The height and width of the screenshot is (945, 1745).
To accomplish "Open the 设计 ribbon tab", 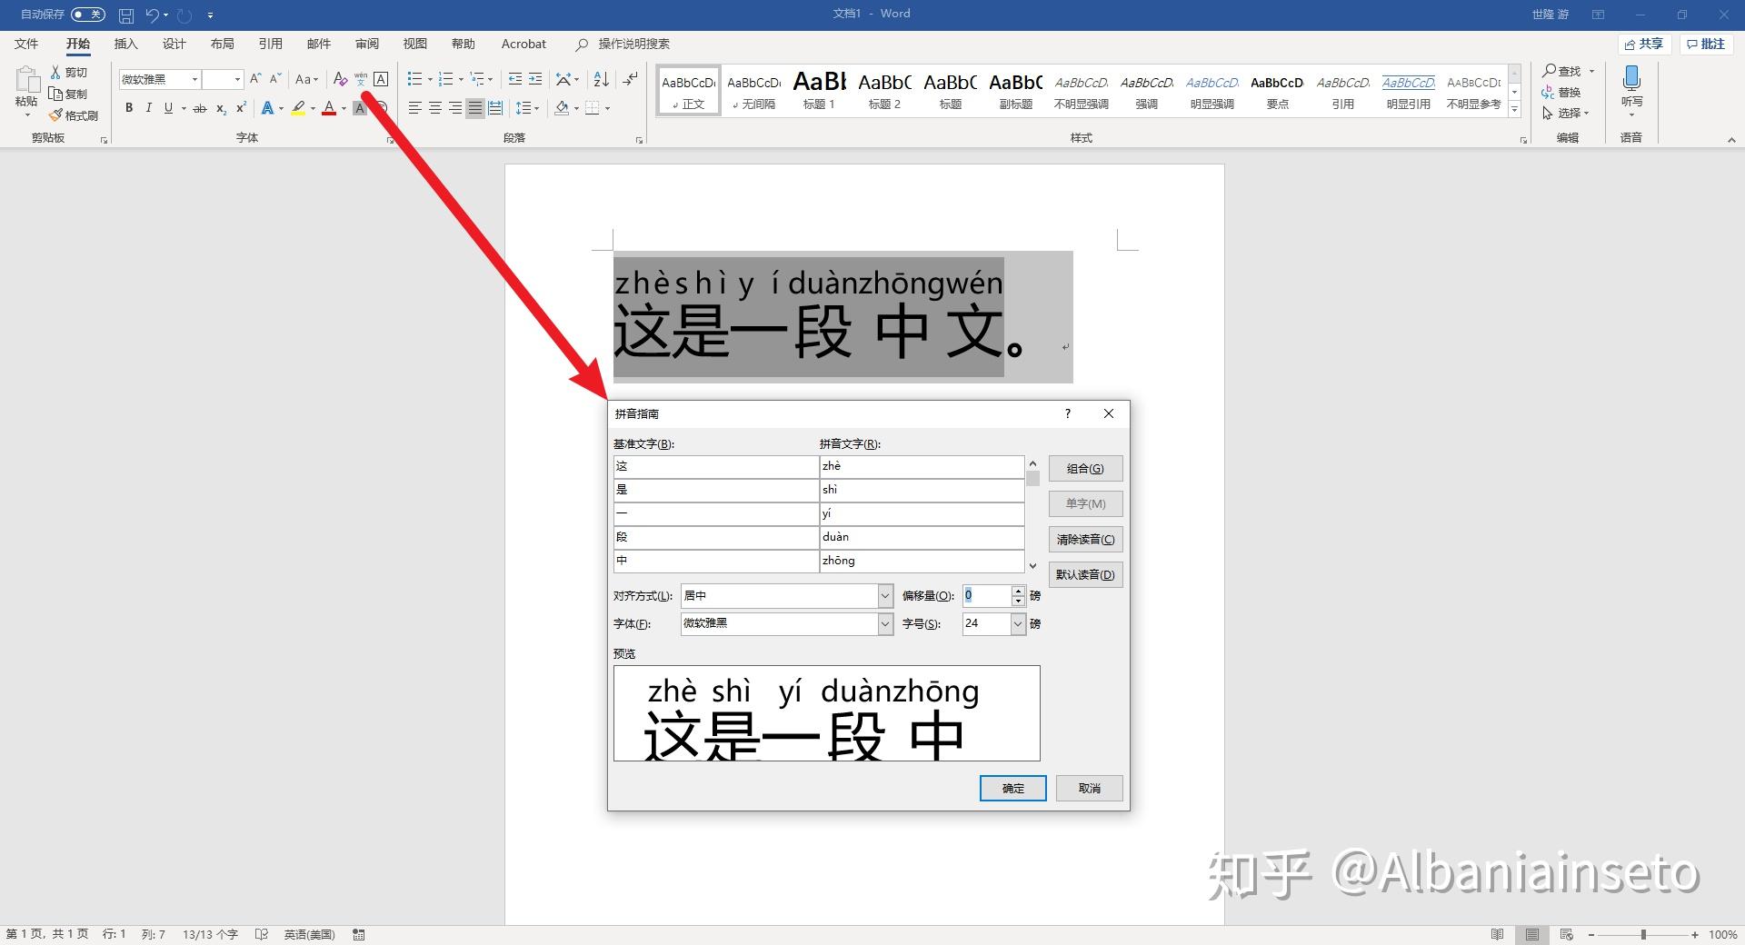I will (x=174, y=44).
